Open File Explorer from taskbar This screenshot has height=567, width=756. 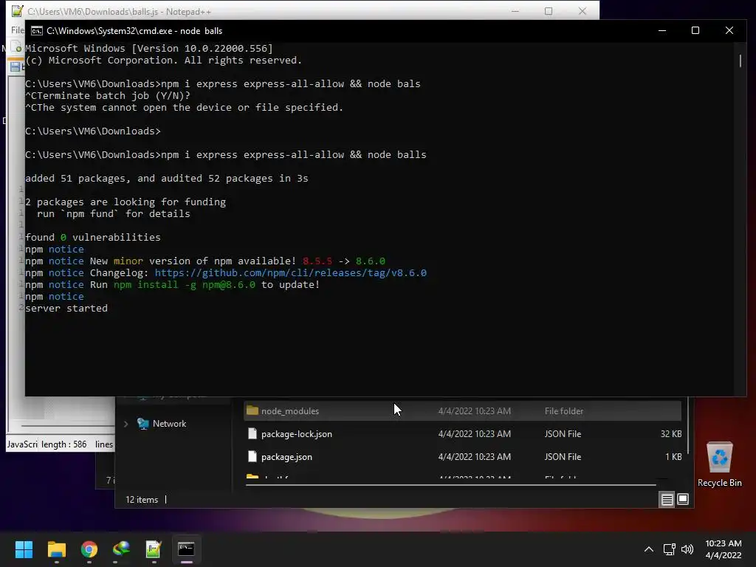(56, 549)
